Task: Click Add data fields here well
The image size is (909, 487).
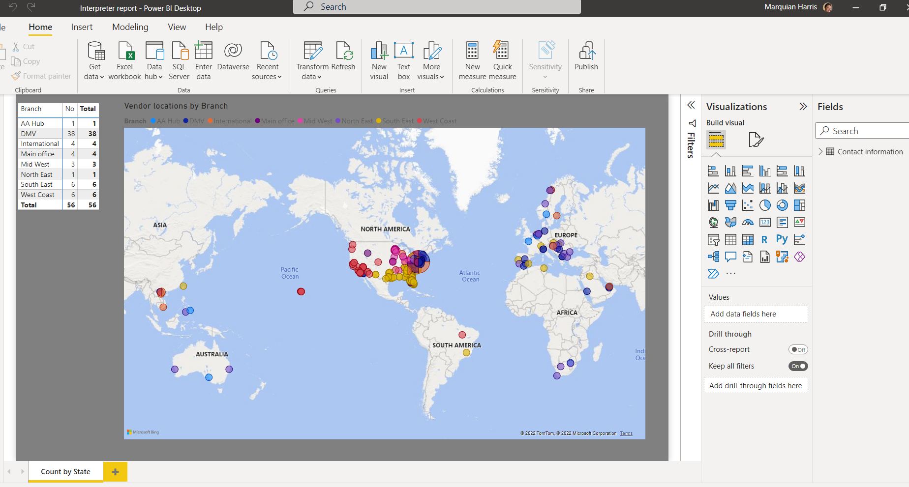Action: [x=756, y=314]
